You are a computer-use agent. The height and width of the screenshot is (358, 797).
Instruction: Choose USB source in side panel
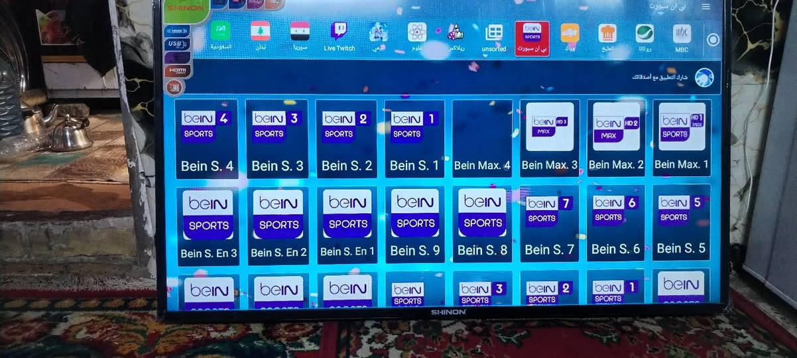[x=176, y=44]
